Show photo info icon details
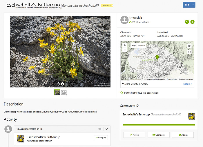The width and height of the screenshot is (203, 147). coord(62,84)
